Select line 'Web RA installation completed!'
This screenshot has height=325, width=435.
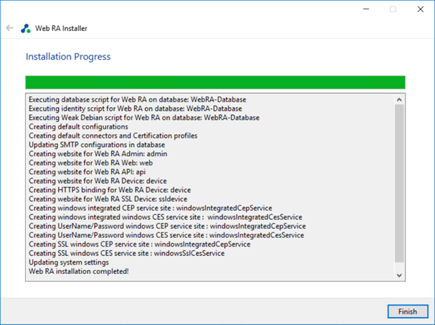click(x=79, y=271)
